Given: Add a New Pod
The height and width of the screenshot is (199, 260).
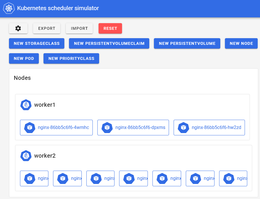Looking at the screenshot, I should pos(24,58).
